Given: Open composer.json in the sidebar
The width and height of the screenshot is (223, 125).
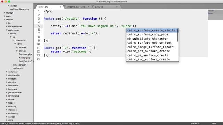Looking at the screenshot, I should pyautogui.click(x=19, y=65).
